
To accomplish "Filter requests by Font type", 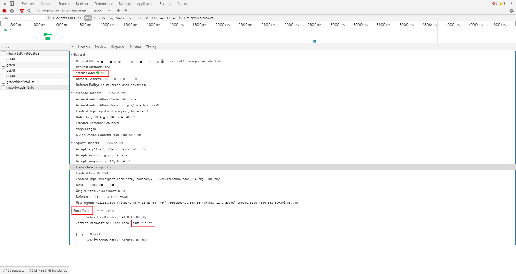I will pyautogui.click(x=131, y=18).
